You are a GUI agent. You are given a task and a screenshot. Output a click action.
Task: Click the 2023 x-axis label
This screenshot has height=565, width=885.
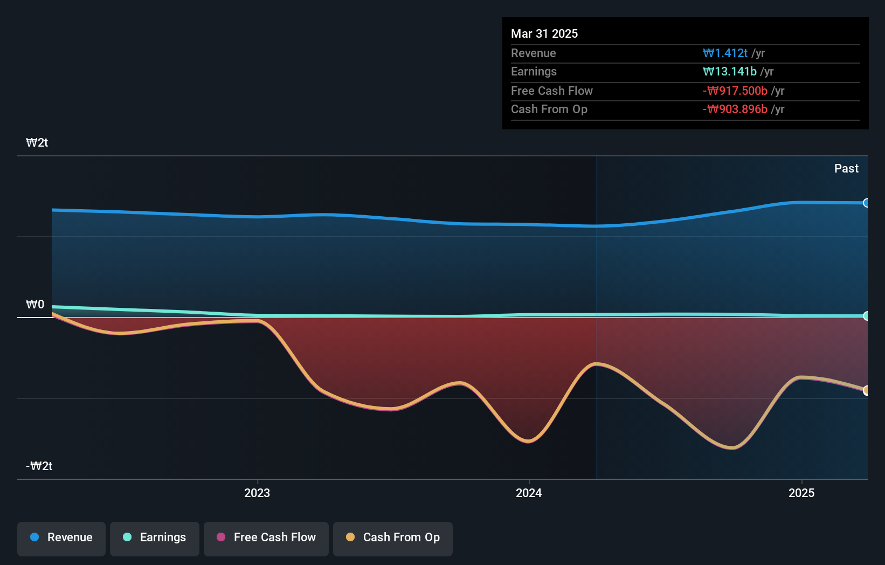point(257,493)
